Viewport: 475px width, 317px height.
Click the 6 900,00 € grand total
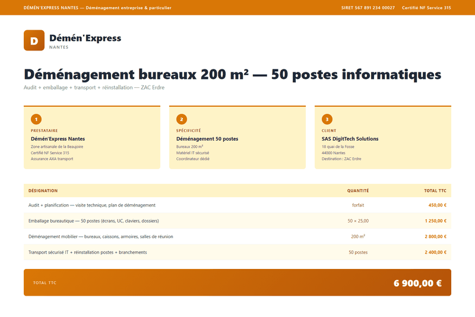coord(417,283)
